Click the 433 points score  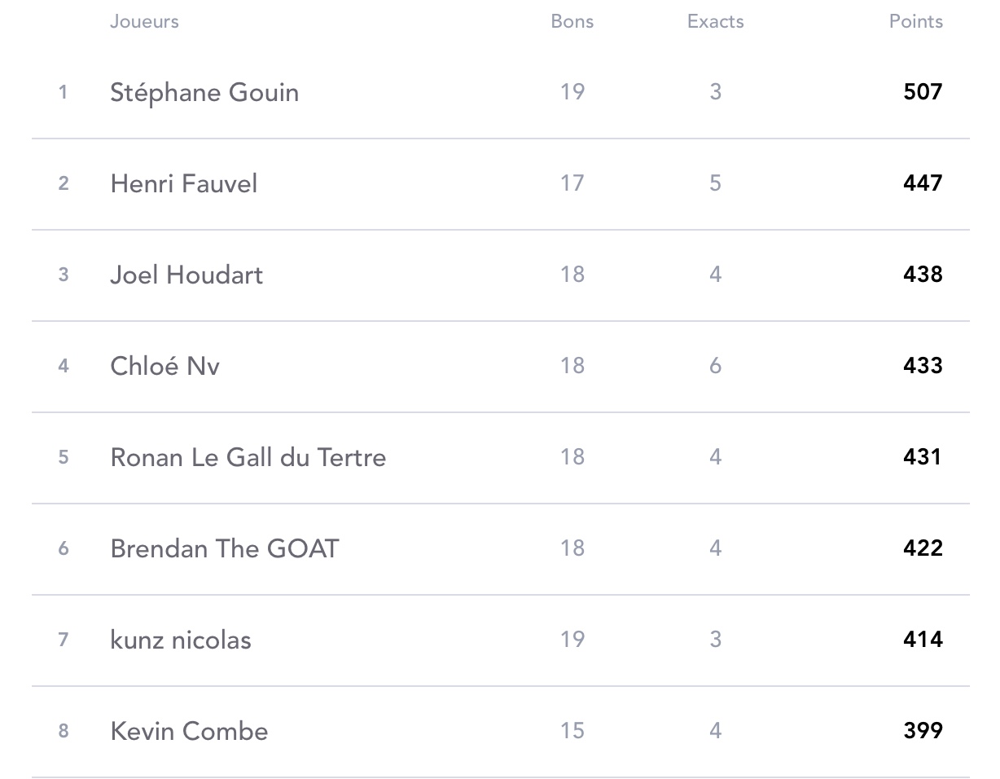click(x=923, y=365)
